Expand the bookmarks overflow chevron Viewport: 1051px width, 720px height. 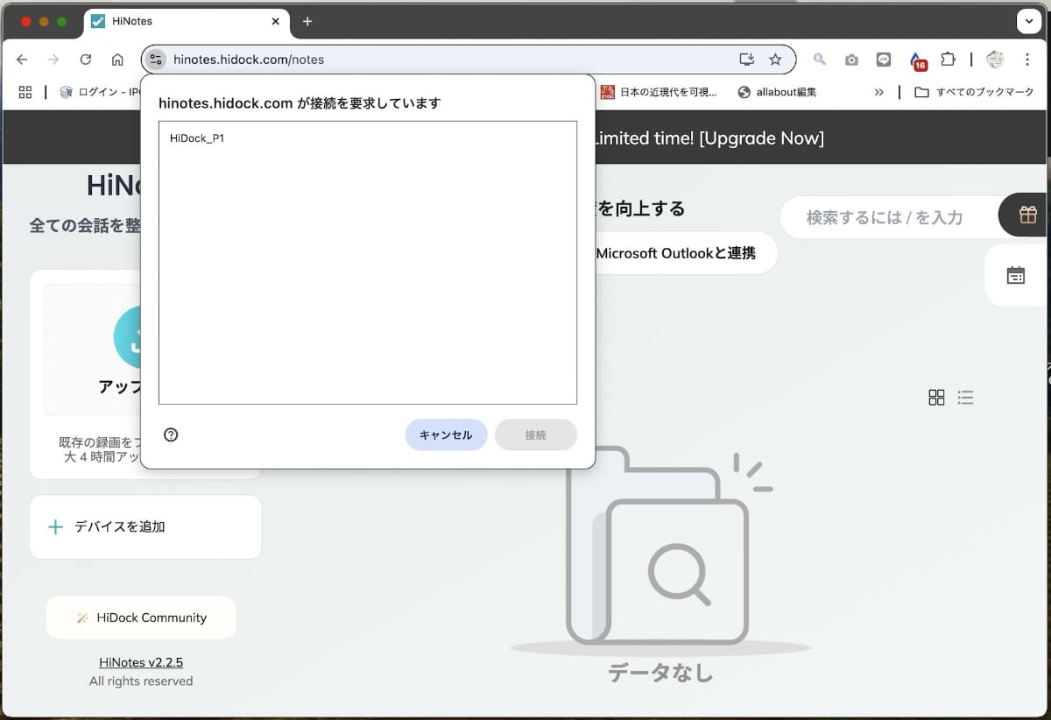click(878, 92)
